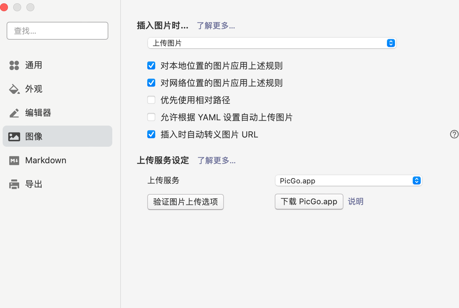Enable 允许根据 YAML 设置自动上传图片 checkbox
Screen dimensions: 459x308
click(x=151, y=117)
